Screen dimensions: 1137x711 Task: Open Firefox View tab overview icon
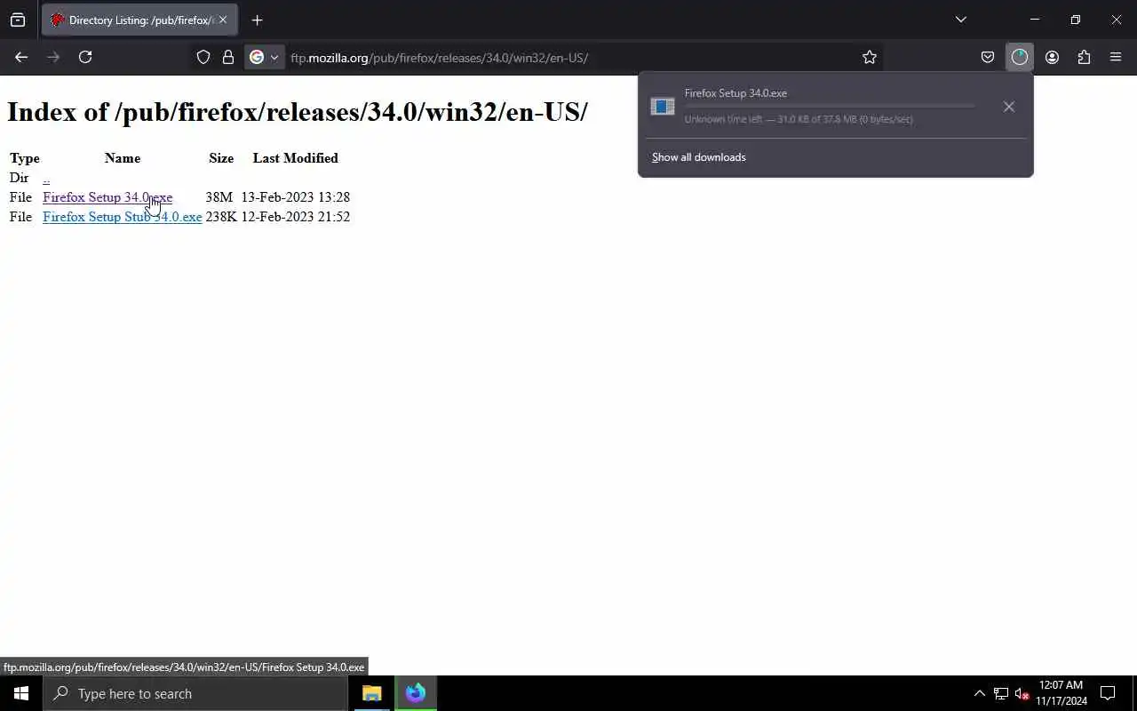(x=18, y=20)
